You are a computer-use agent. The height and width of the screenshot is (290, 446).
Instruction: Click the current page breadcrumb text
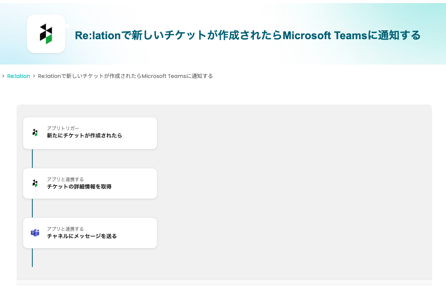point(125,76)
